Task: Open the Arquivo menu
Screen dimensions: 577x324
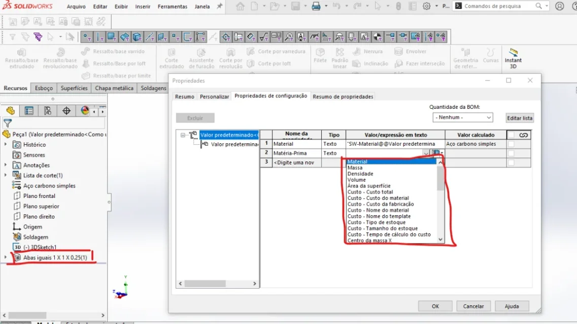Action: click(76, 7)
